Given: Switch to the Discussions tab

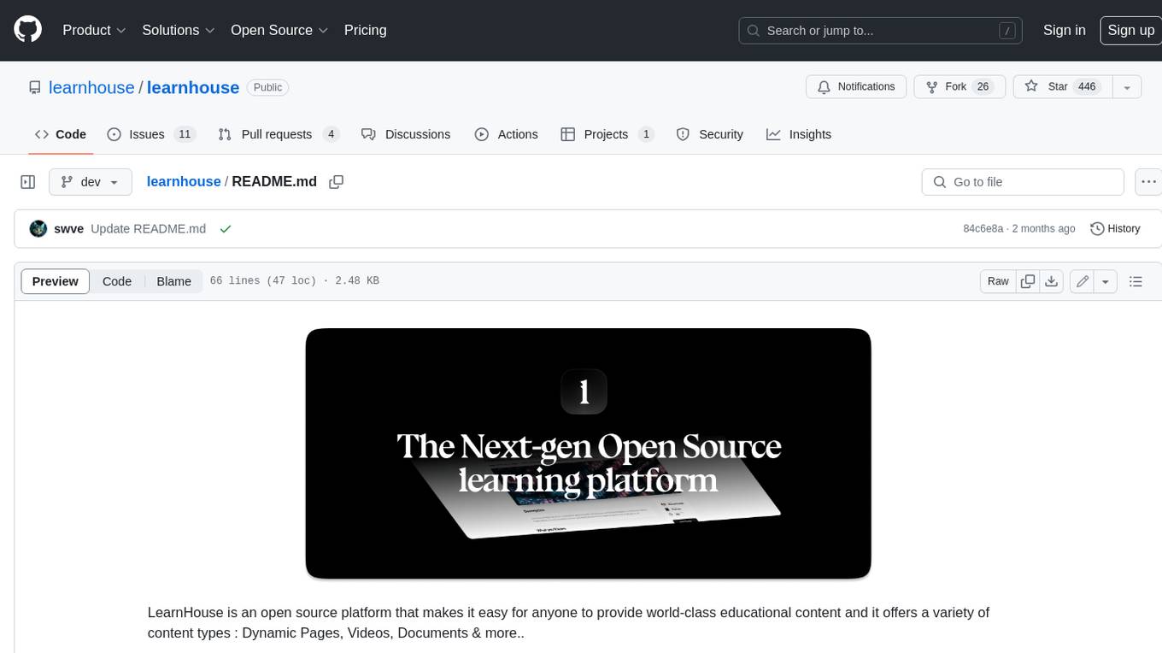Looking at the screenshot, I should 406,134.
